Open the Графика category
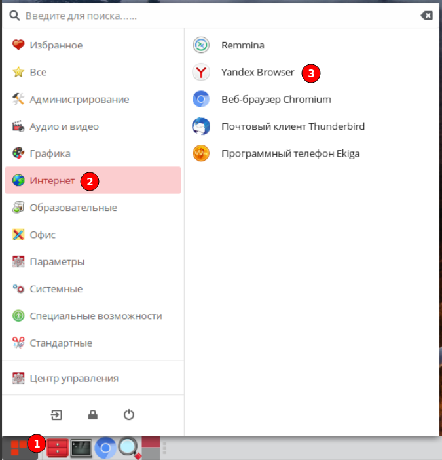The width and height of the screenshot is (442, 460). coord(93,153)
